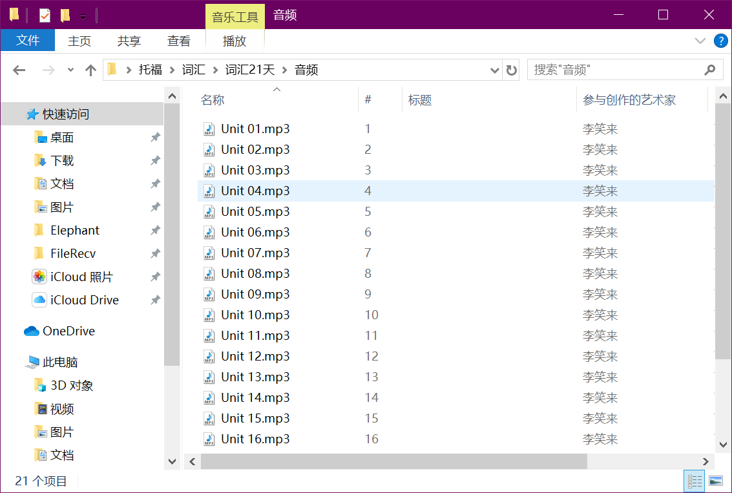The image size is (732, 493).
Task: Click the MP3 icon of Unit 12.mp3
Action: (x=209, y=356)
